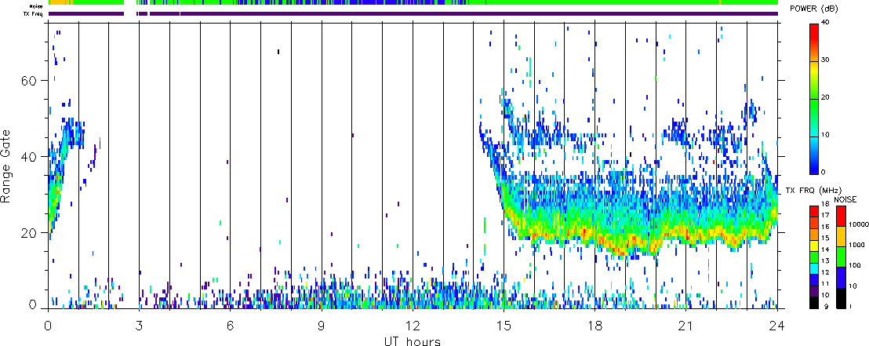Click the 6 tick label on UT hours axis
The image size is (869, 346).
(231, 326)
